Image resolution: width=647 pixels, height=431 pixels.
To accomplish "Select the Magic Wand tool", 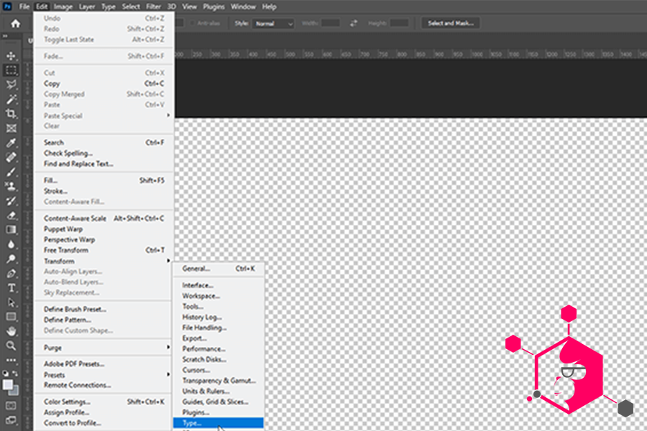I will coord(11,99).
